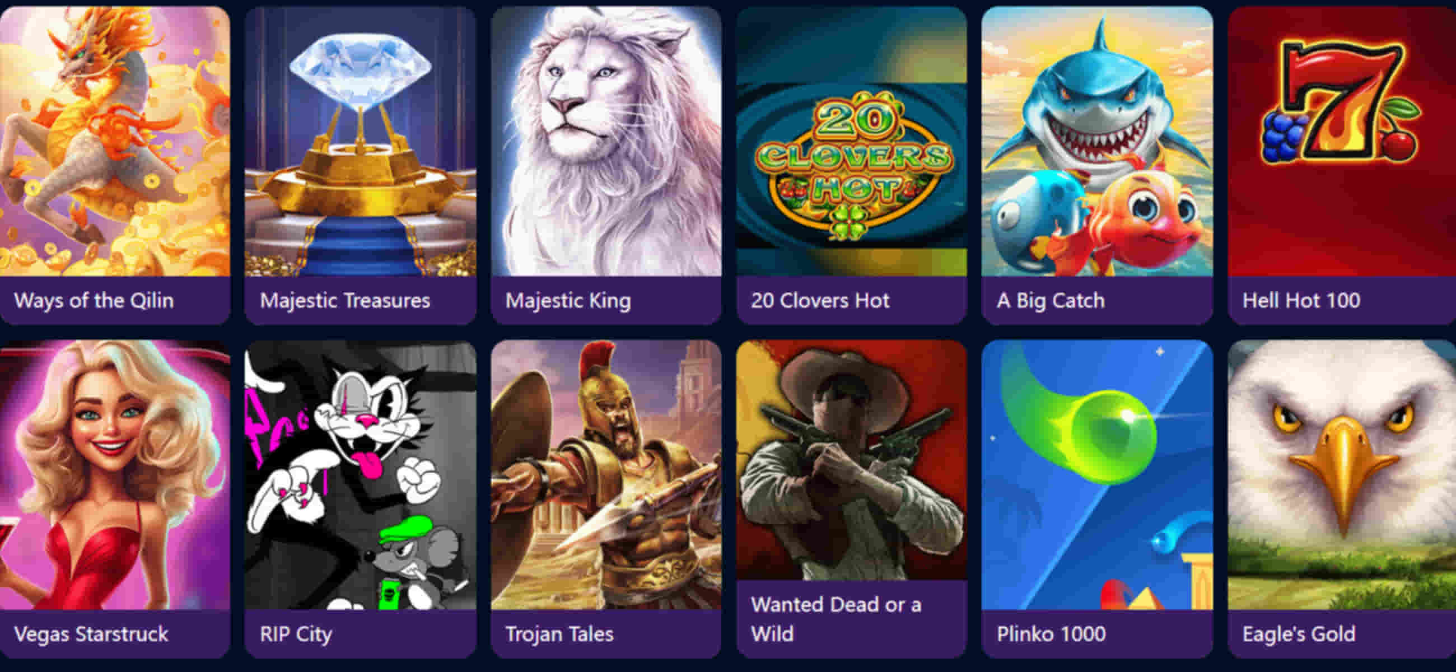The image size is (1456, 672).
Task: Click the RIP City title label
Action: (296, 634)
